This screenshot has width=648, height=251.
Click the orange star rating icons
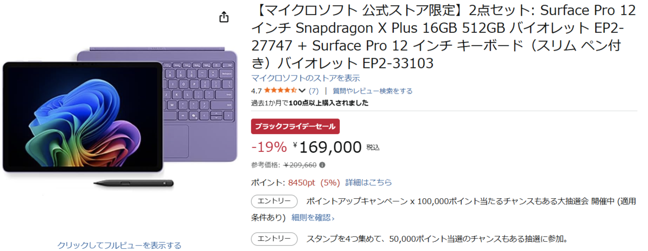pos(280,91)
